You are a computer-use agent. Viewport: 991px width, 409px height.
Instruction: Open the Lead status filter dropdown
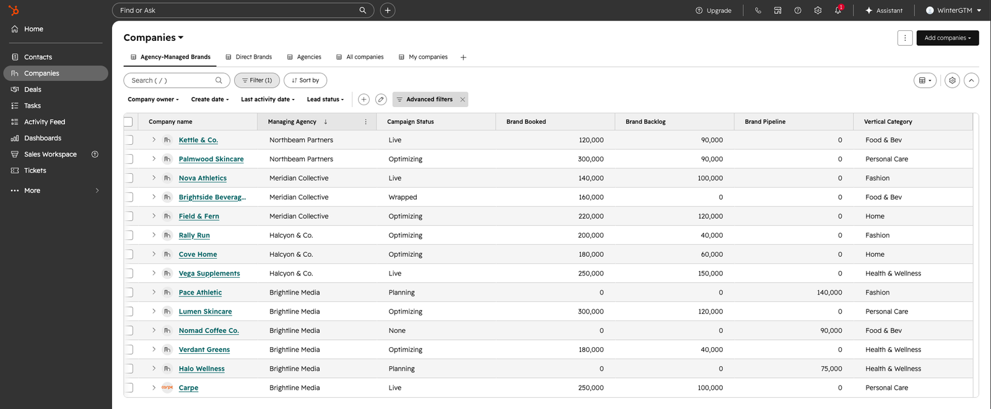325,99
